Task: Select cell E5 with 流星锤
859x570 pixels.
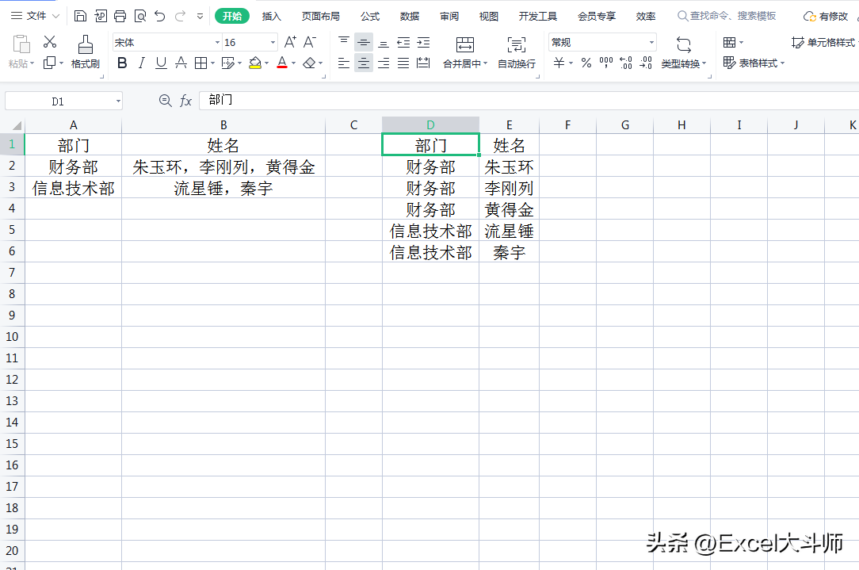Action: pyautogui.click(x=509, y=231)
